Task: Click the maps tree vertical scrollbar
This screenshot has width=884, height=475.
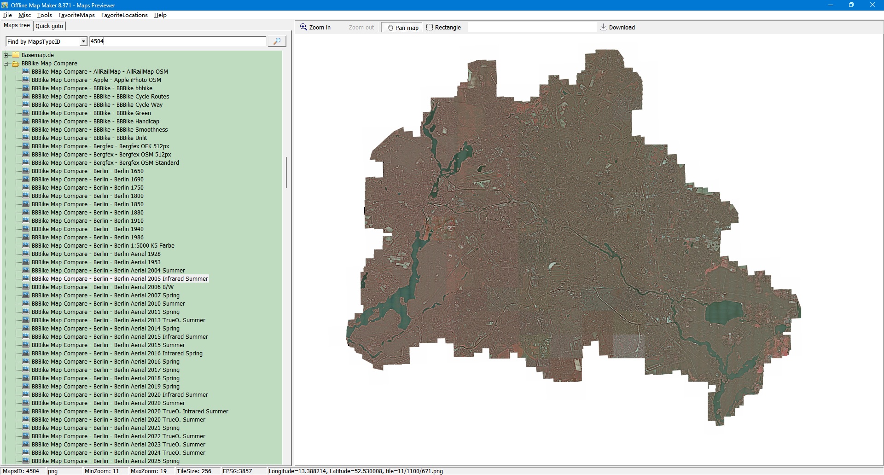Action: 286,173
